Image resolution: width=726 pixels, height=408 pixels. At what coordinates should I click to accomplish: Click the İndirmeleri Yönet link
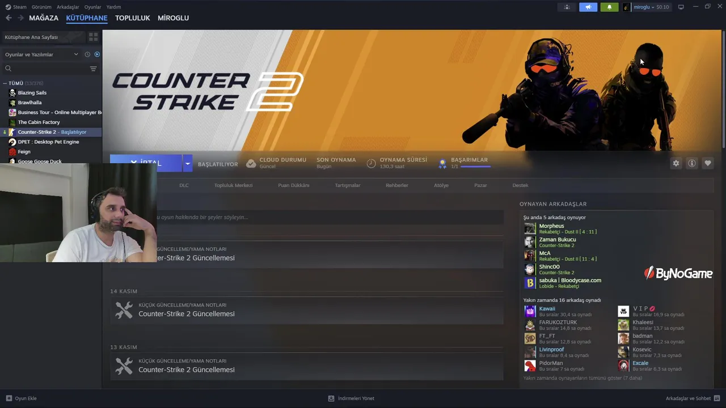point(356,398)
